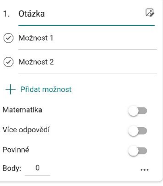Toggle the Povinné switch on
Image resolution: width=163 pixels, height=186 pixels.
click(138, 151)
